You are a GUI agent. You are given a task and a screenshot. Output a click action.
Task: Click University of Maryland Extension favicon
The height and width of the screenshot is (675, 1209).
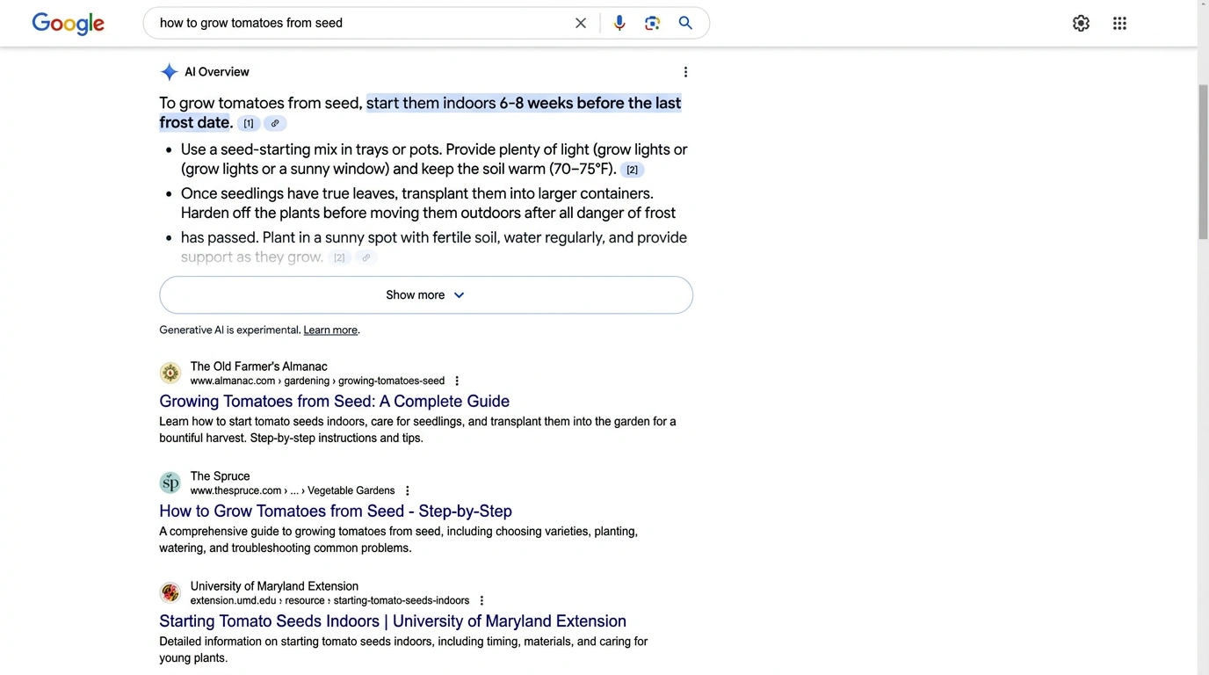click(170, 592)
